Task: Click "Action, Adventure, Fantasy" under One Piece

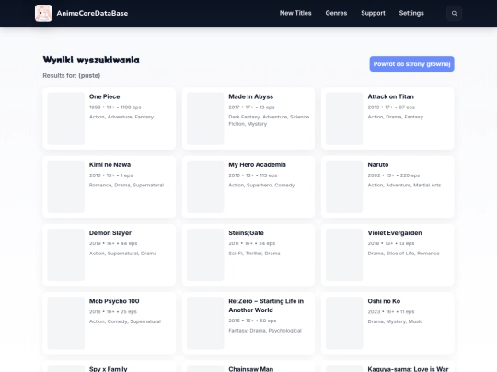Action: click(x=121, y=117)
